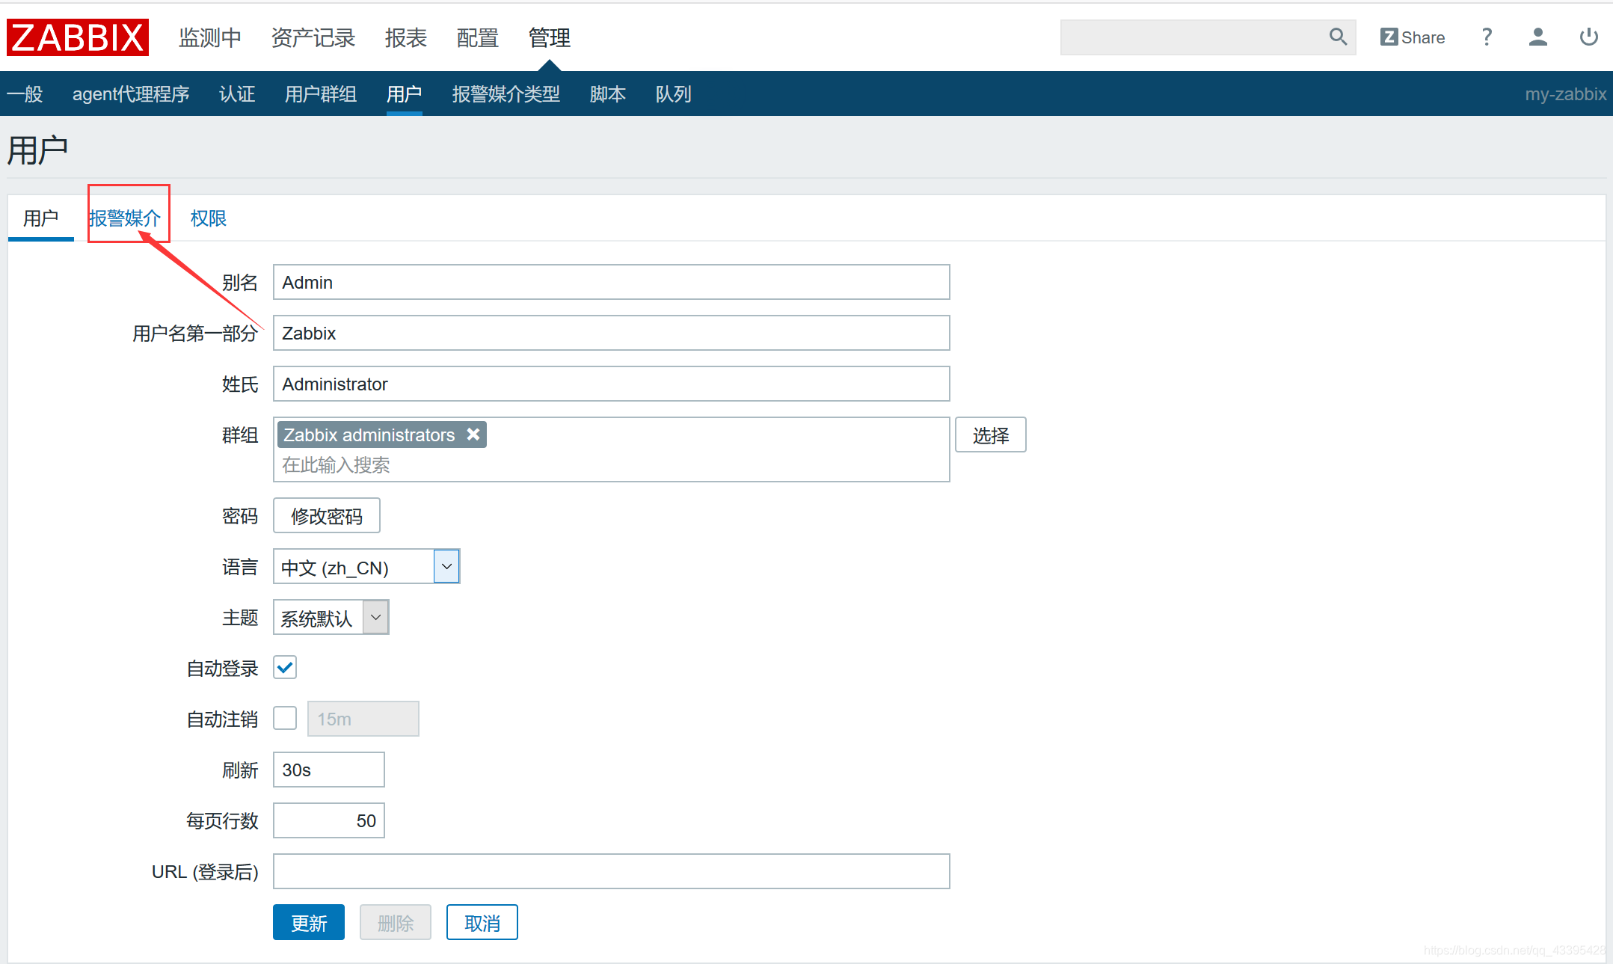The image size is (1613, 964).
Task: Open the 报表 top menu
Action: click(x=406, y=37)
